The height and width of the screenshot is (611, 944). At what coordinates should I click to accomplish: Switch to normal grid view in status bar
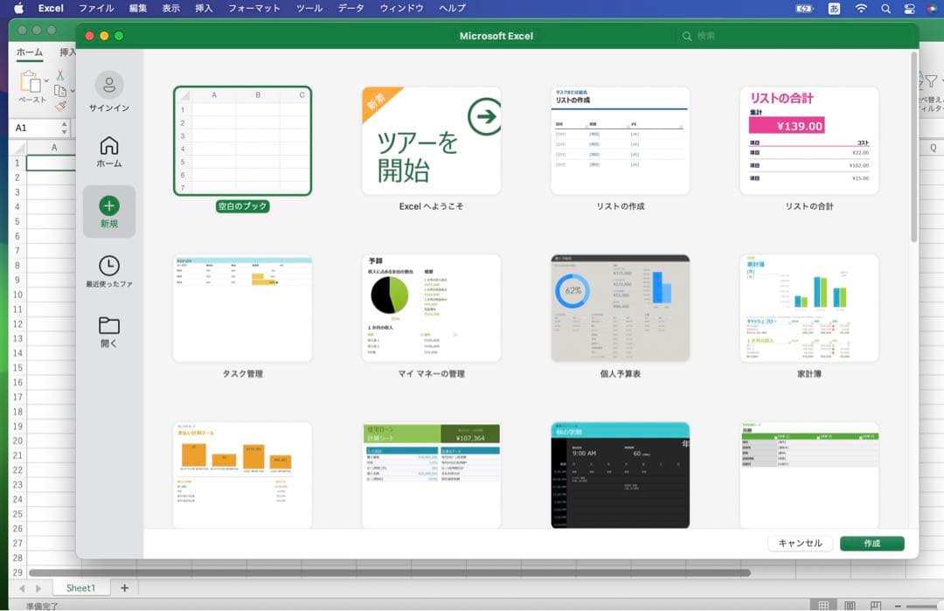[822, 605]
